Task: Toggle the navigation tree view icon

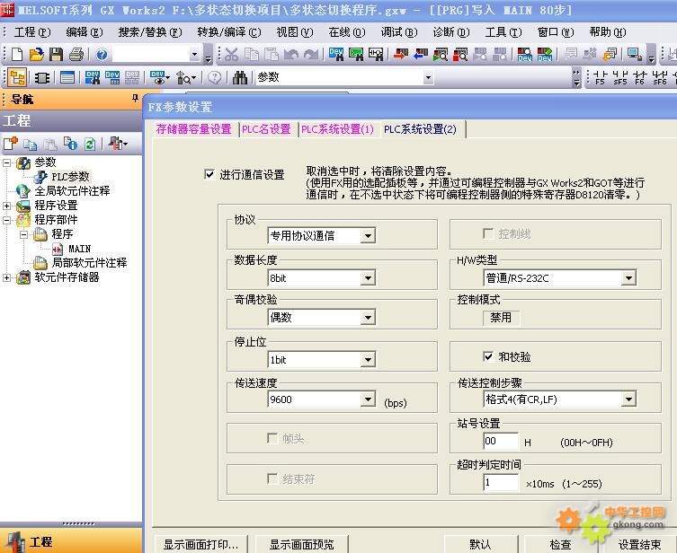Action: [18, 77]
